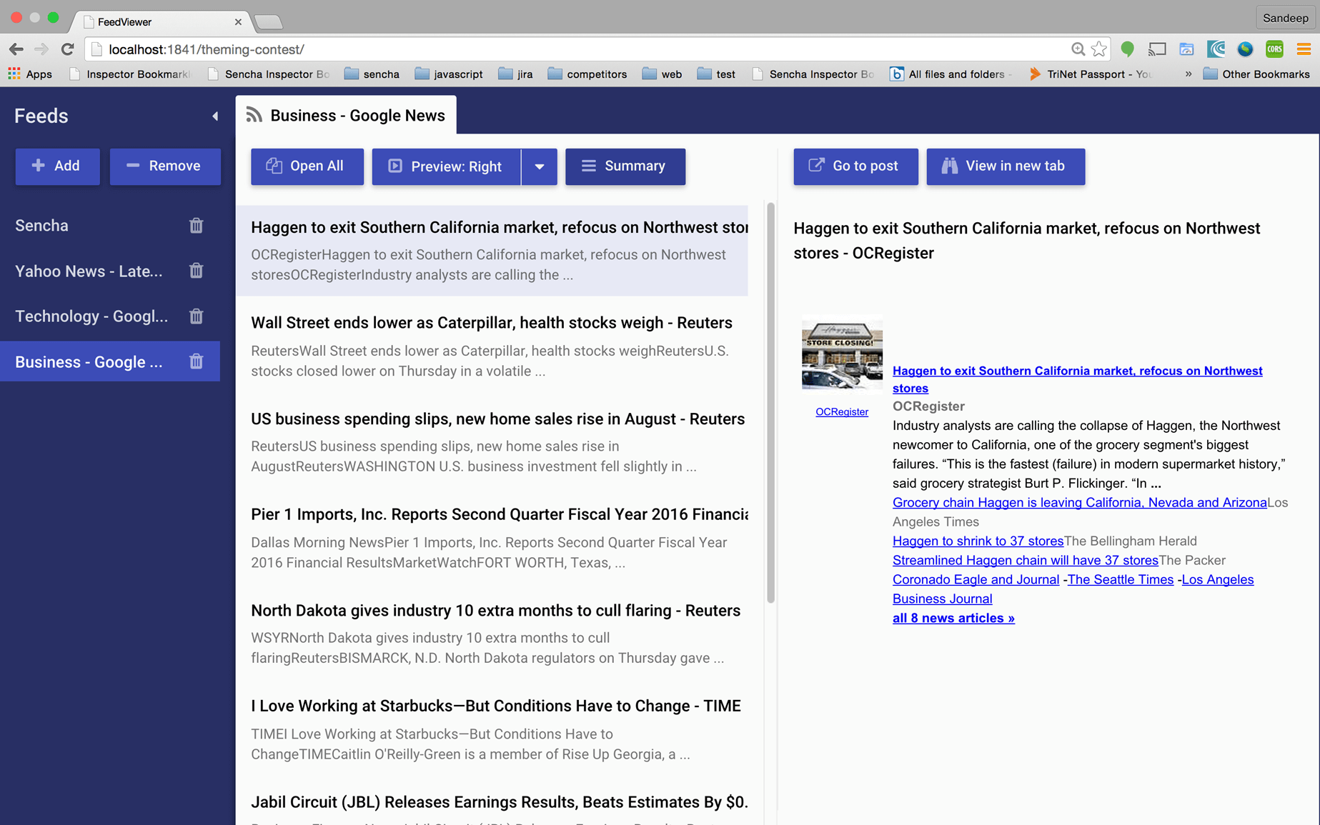1320x825 pixels.
Task: Click the Remove feed button
Action: pos(165,166)
